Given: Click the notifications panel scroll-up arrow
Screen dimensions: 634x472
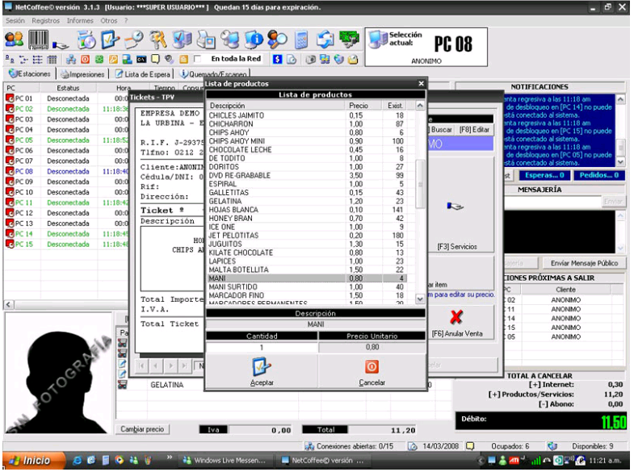Looking at the screenshot, I should (x=620, y=99).
